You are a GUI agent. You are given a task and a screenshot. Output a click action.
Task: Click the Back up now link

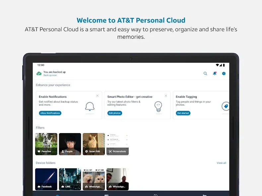click(x=50, y=75)
